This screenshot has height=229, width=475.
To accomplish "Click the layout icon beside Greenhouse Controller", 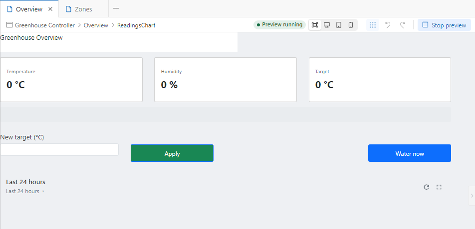I will pos(9,25).
